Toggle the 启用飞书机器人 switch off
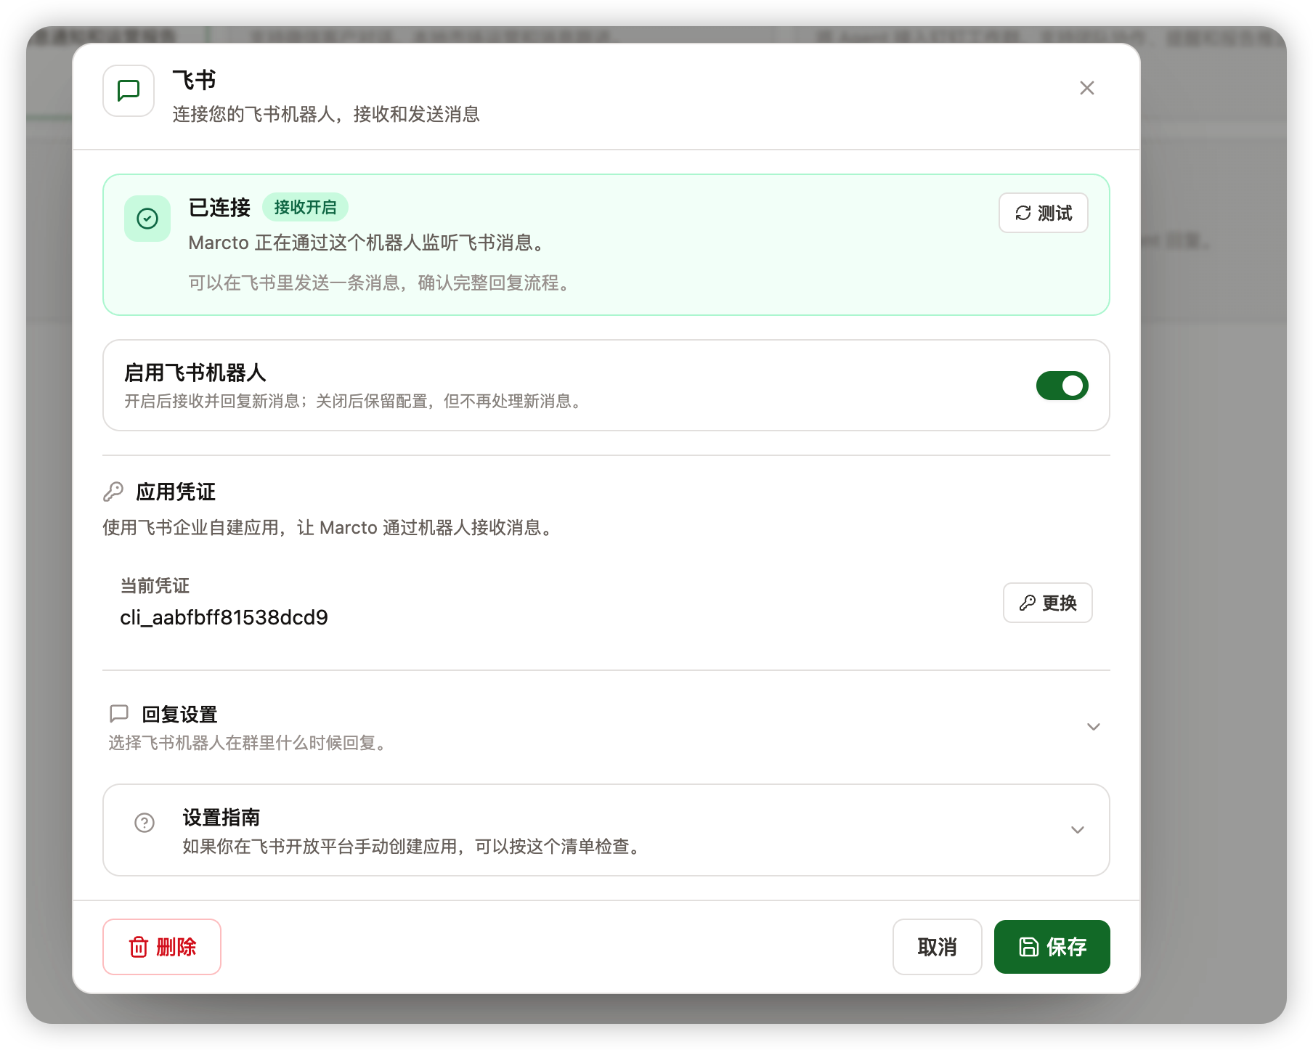 point(1062,386)
